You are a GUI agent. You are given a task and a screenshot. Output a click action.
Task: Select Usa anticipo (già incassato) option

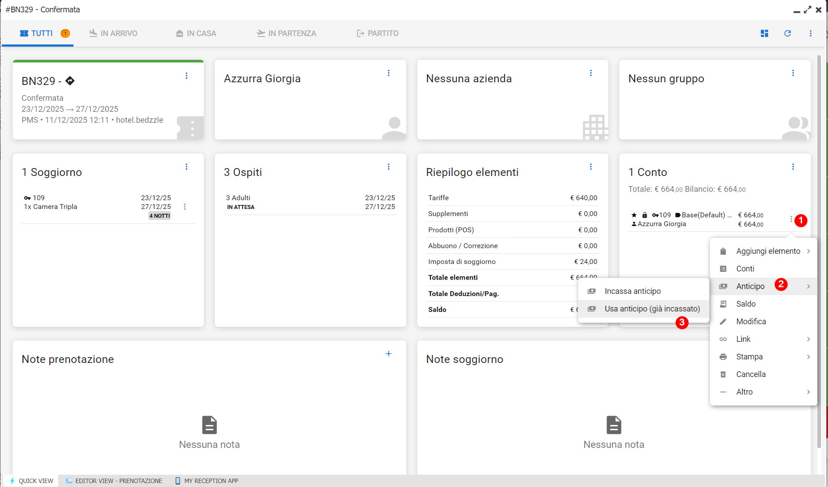click(x=652, y=309)
